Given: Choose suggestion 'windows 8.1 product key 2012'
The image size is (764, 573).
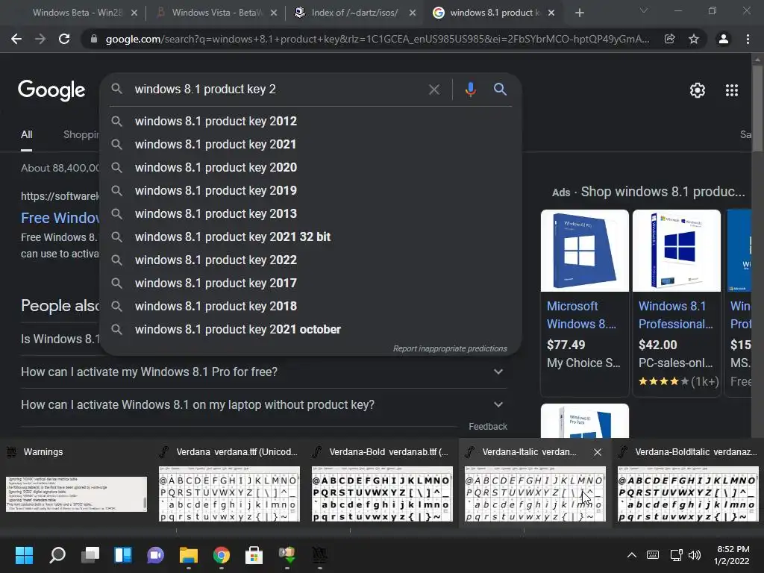Looking at the screenshot, I should point(311,122).
